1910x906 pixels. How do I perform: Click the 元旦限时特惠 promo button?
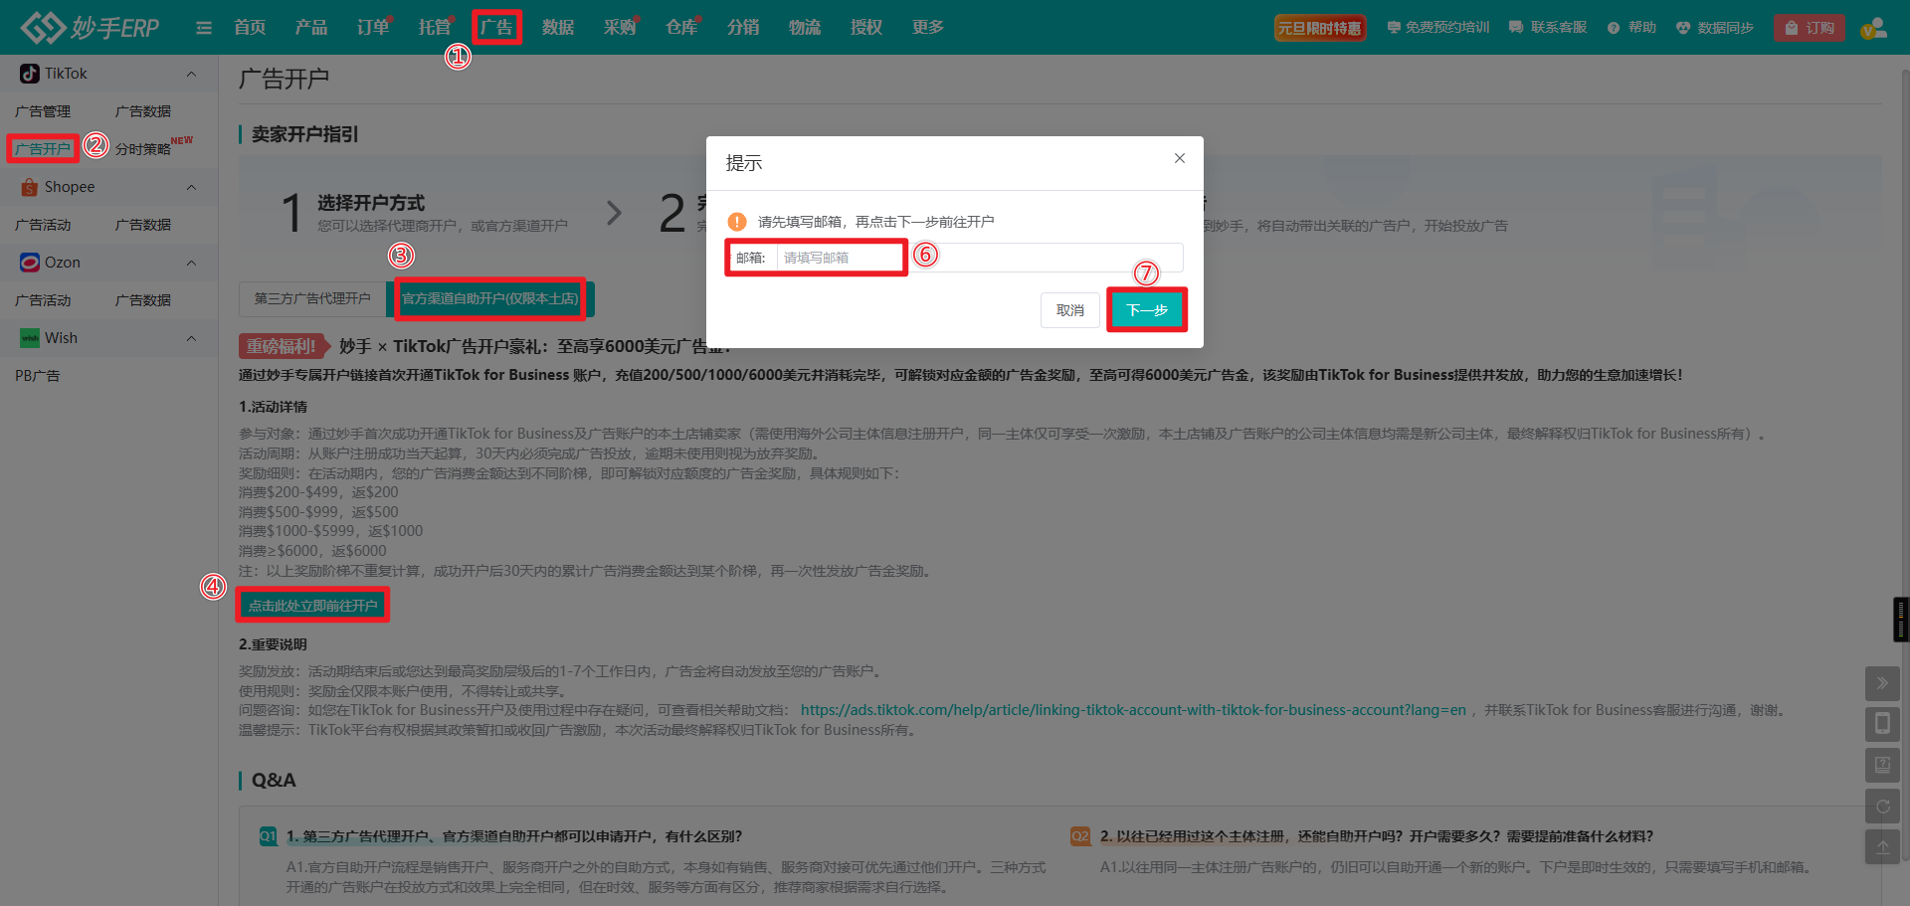tap(1320, 28)
